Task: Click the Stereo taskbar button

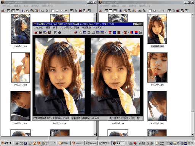Action: (x=91, y=143)
